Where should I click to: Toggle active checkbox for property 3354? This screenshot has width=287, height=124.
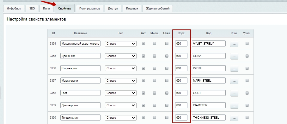143,44
